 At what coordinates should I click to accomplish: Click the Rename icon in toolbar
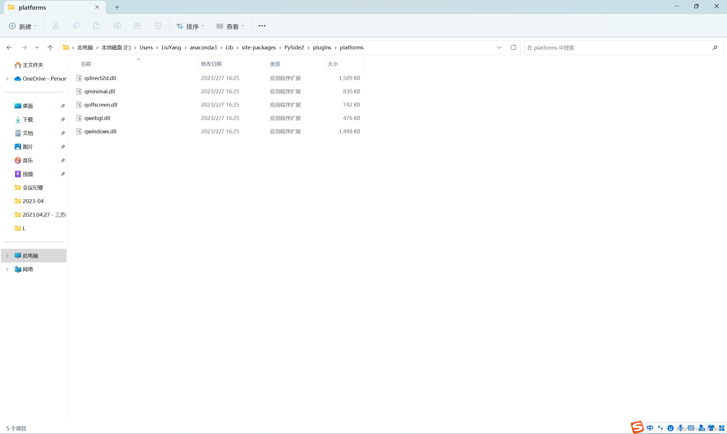pos(117,26)
